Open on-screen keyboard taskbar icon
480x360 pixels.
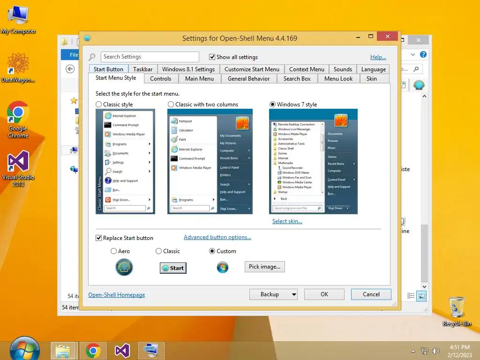(151, 351)
